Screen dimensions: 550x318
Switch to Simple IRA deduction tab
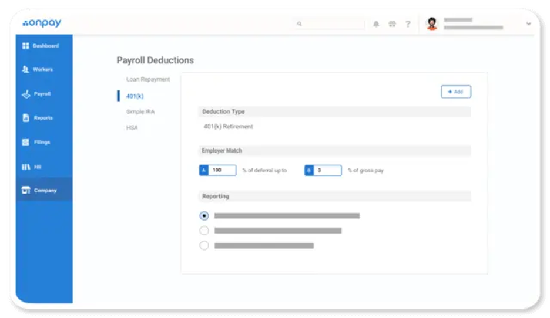pos(140,111)
